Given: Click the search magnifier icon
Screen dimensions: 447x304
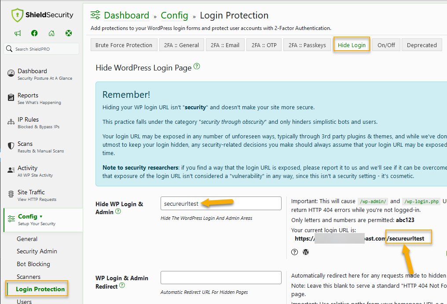Looking at the screenshot, I should (x=9, y=49).
